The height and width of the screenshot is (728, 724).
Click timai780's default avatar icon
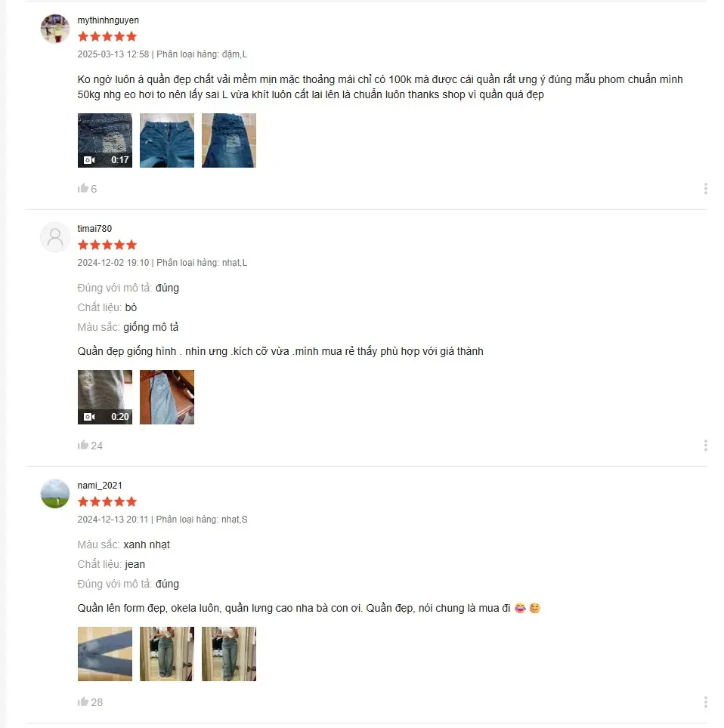click(55, 237)
